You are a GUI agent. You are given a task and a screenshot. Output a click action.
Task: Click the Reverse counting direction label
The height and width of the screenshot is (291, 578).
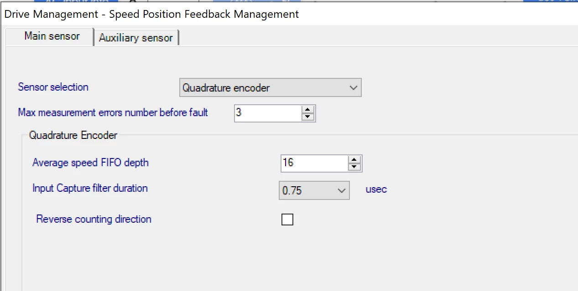pos(94,219)
